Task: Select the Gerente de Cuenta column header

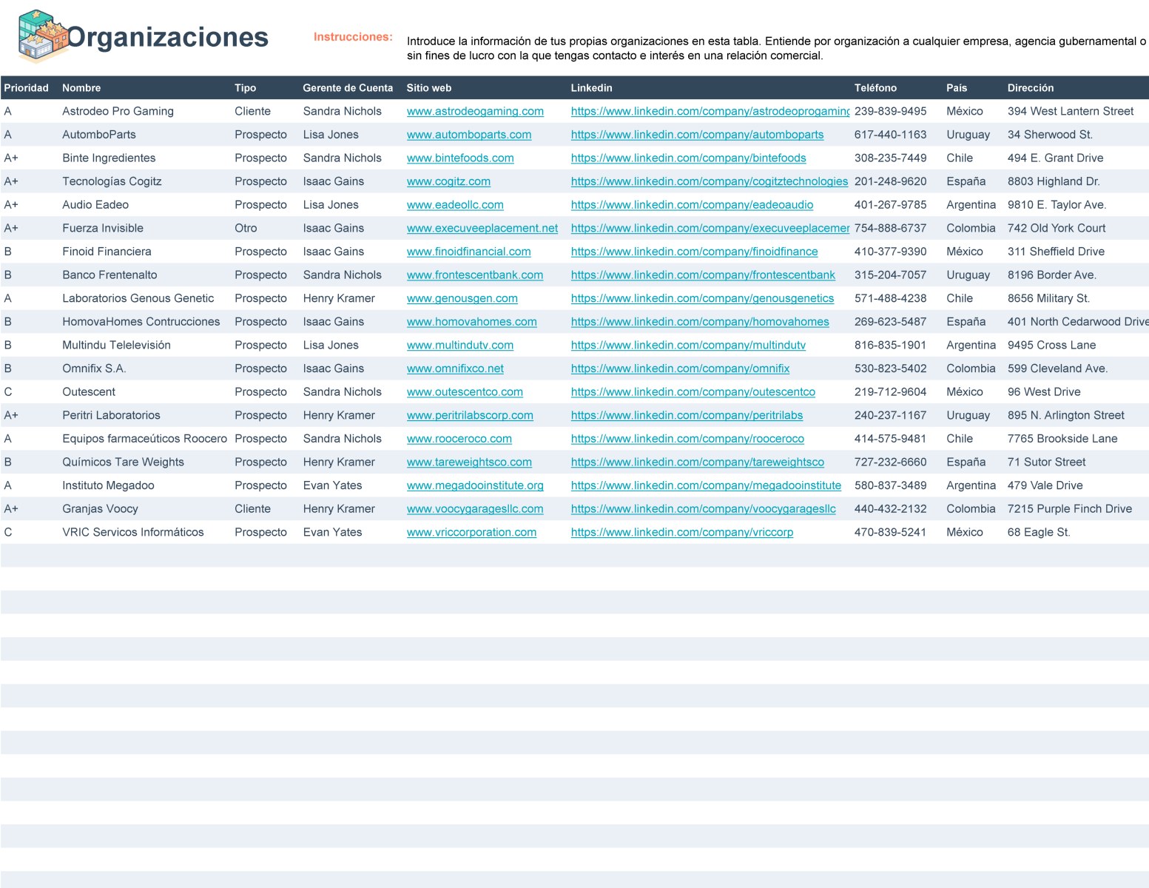Action: [x=348, y=88]
